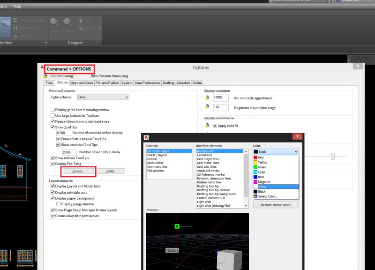Collapse the Color dropdown showing Black
This screenshot has width=375, height=270.
(276, 151)
